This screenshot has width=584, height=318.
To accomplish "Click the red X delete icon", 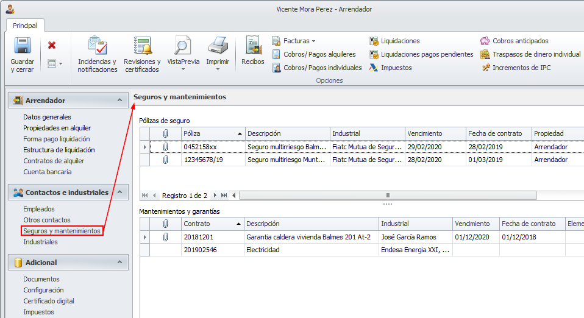I will click(x=52, y=45).
